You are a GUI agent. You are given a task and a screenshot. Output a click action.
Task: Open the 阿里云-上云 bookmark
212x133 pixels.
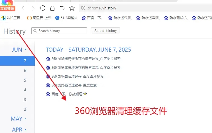[39, 18]
